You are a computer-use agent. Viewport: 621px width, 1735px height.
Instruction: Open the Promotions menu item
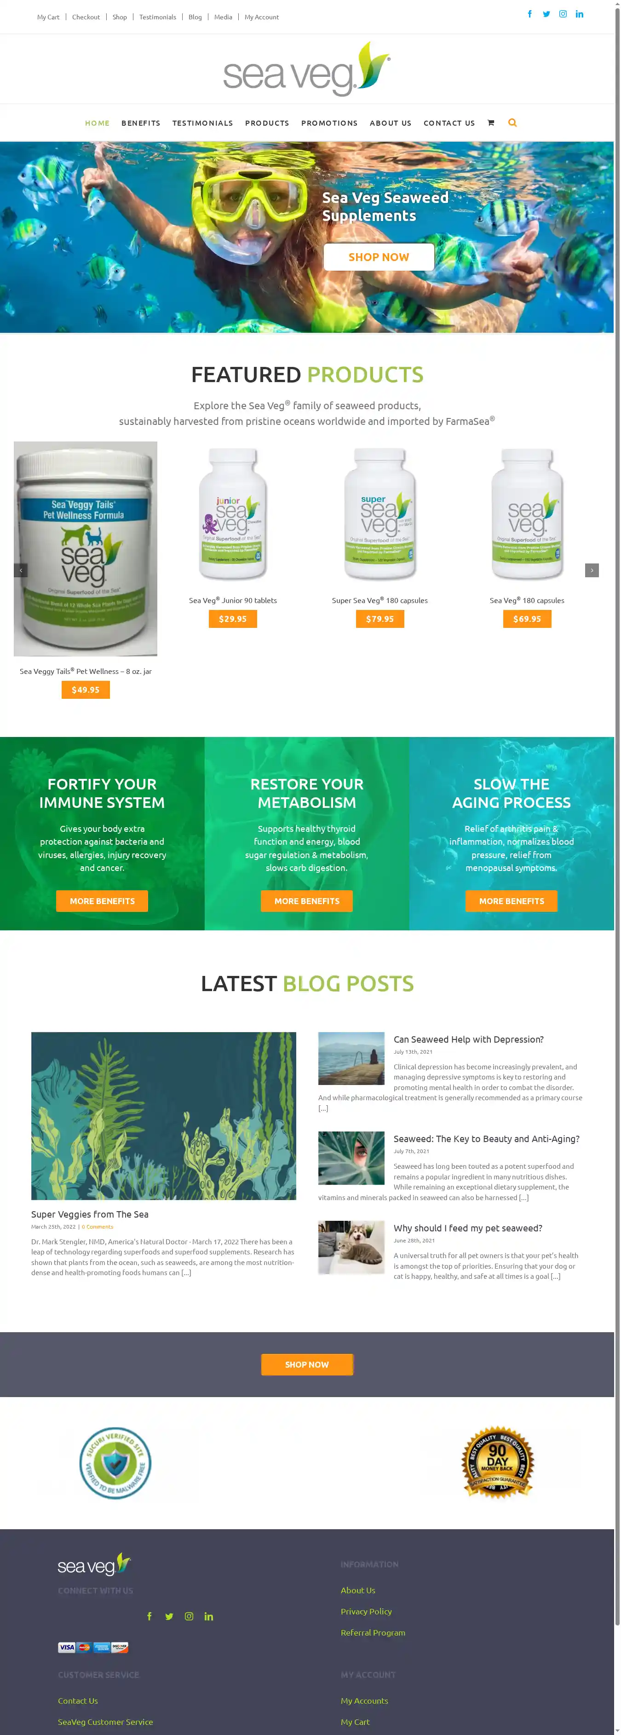(330, 123)
